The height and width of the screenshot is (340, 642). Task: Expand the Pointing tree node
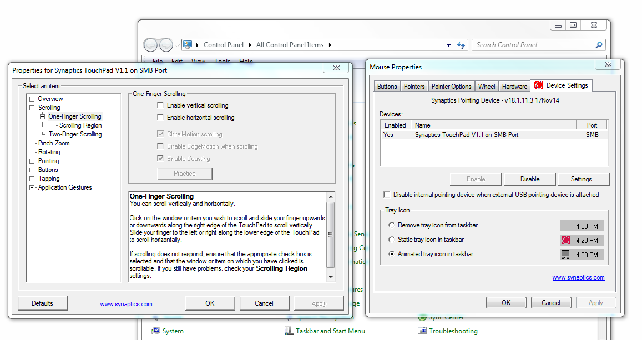point(32,161)
